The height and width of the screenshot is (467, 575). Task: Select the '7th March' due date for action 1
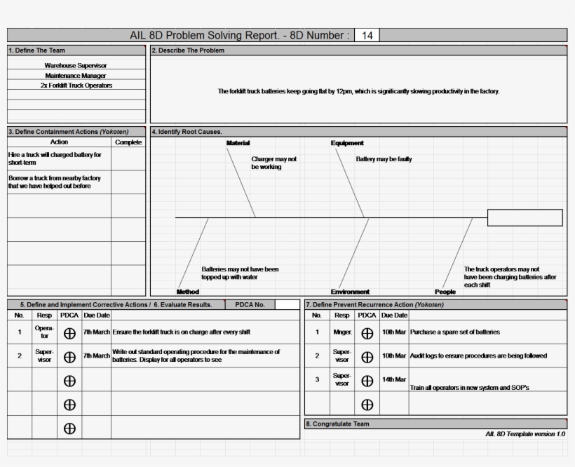pyautogui.click(x=97, y=332)
